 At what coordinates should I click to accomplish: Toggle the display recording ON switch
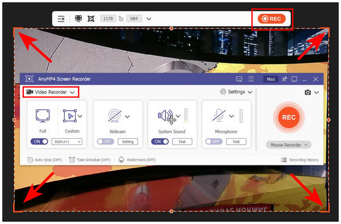pos(39,142)
